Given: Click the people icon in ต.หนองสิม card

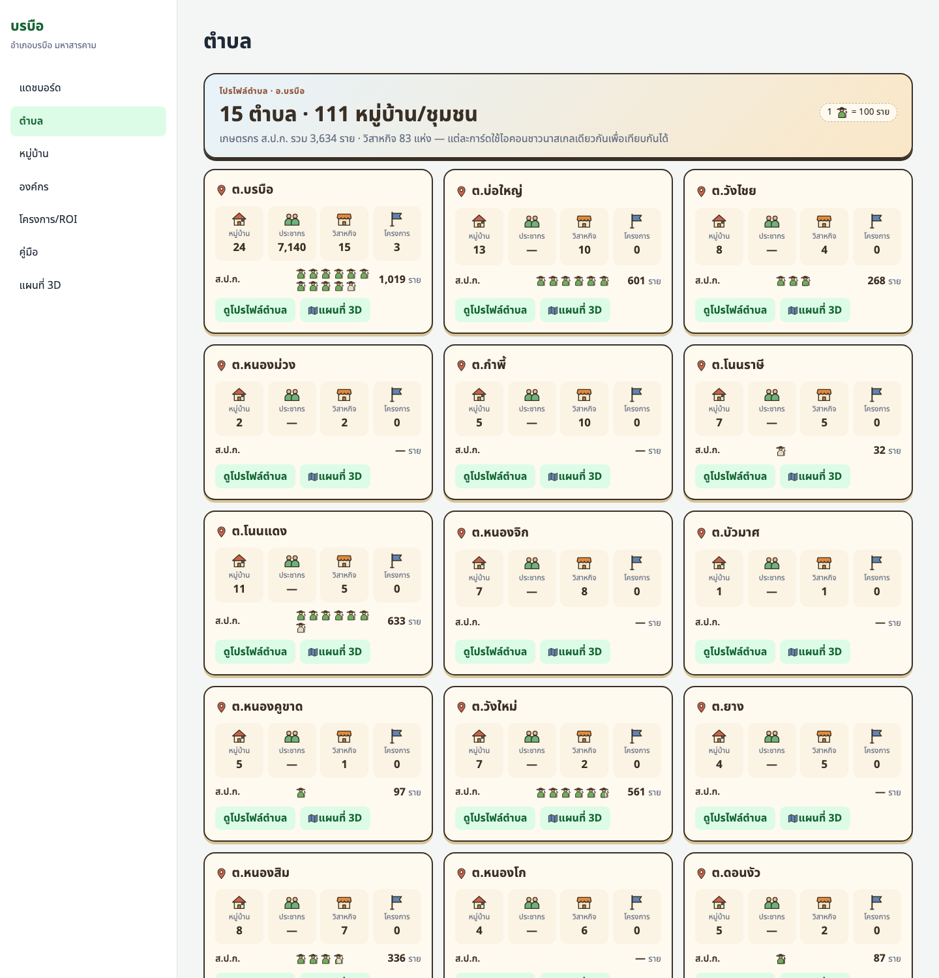Looking at the screenshot, I should coord(292,902).
